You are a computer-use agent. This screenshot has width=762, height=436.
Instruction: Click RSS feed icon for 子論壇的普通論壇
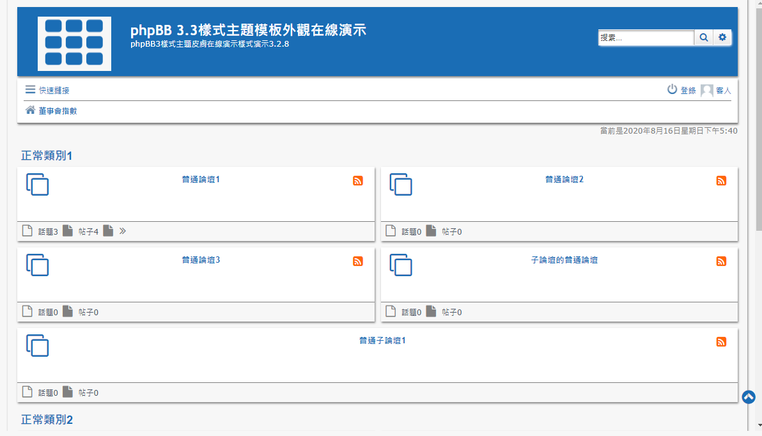[721, 261]
